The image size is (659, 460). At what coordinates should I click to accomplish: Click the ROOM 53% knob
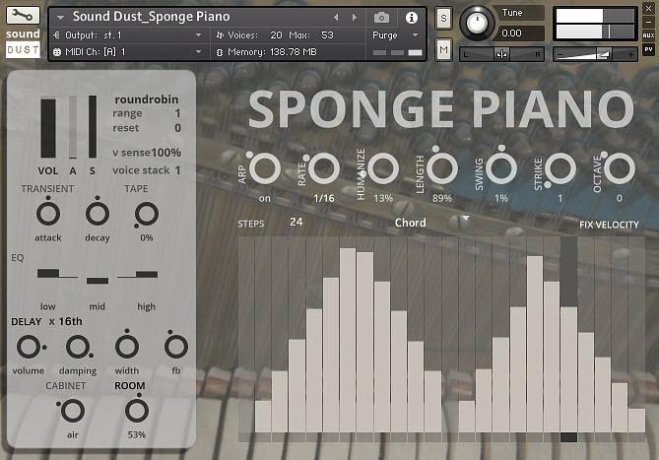tap(137, 411)
